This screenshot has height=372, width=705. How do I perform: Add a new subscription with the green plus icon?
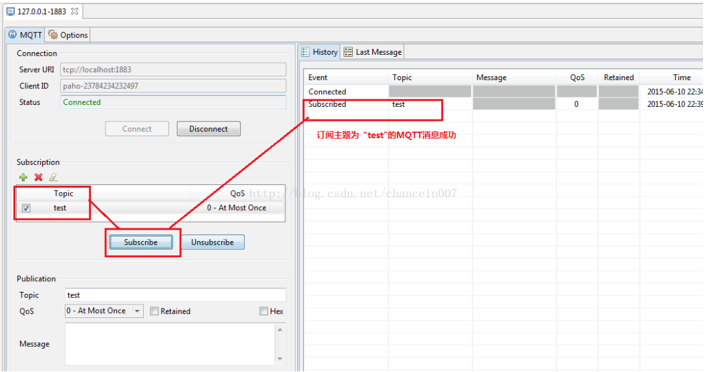coord(23,177)
